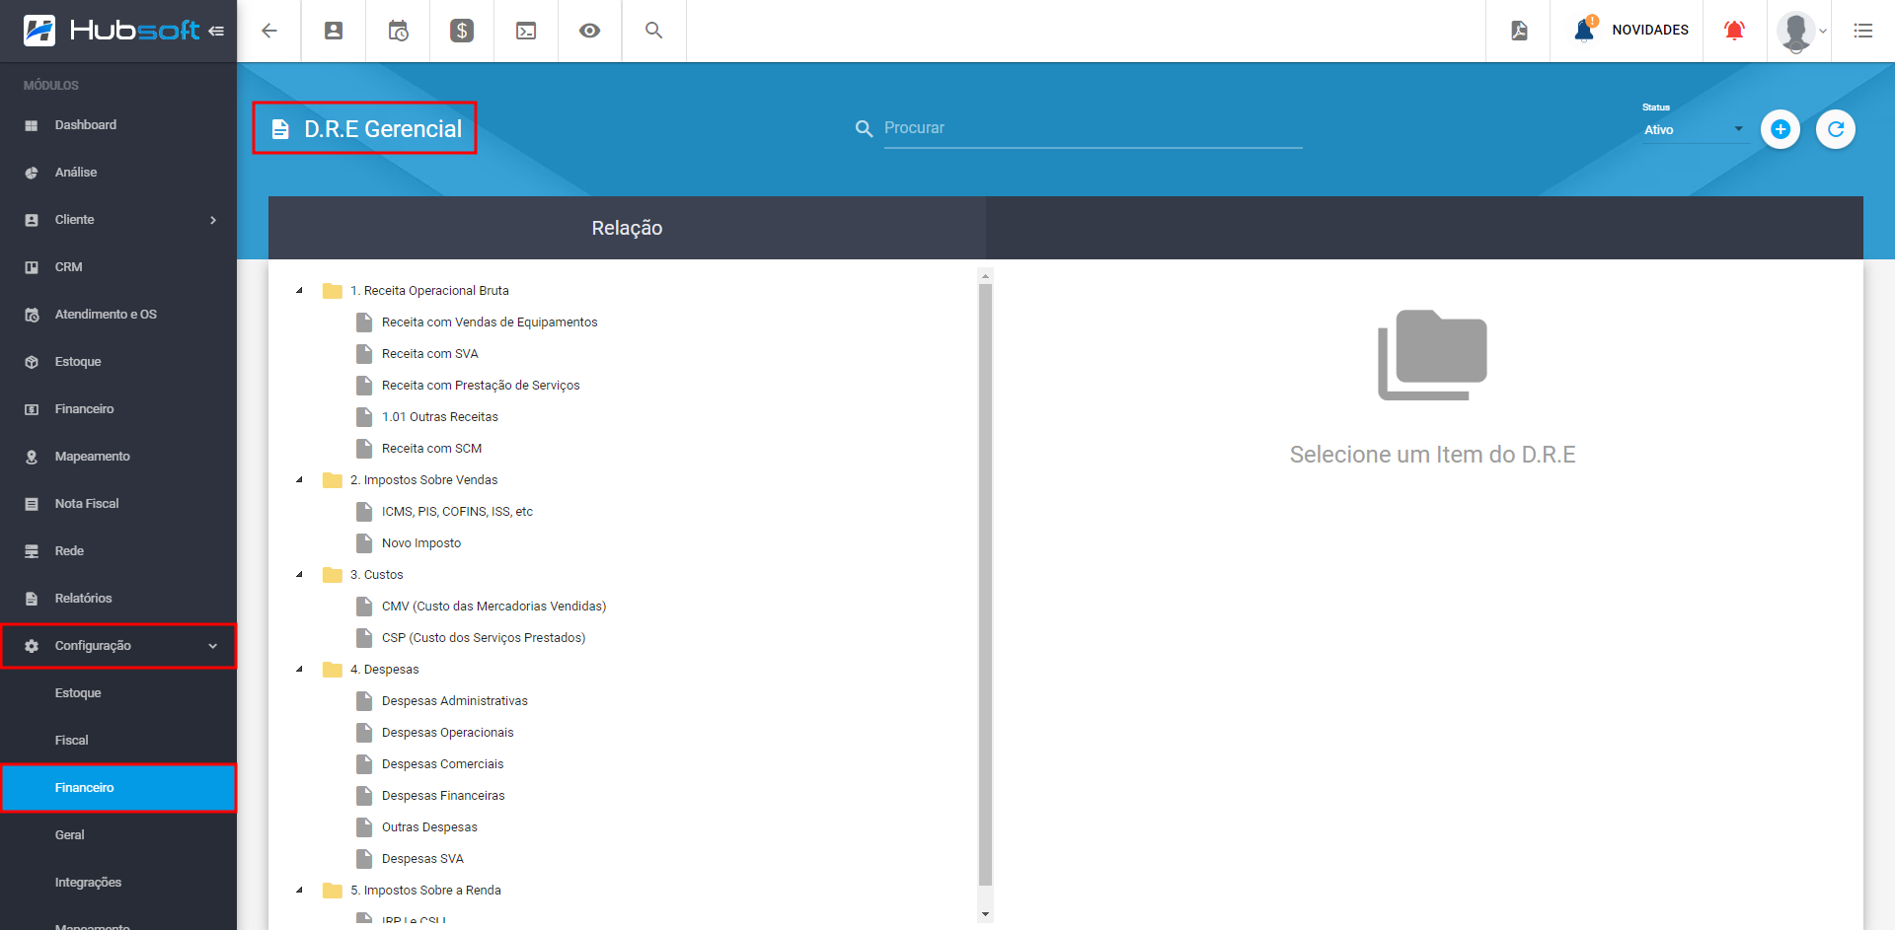Open the dollar sign financial icon
Viewport: 1895px width, 930px height.
[462, 31]
